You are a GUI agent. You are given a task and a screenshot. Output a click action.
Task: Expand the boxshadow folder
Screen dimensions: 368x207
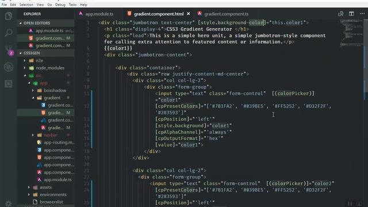click(x=46, y=90)
